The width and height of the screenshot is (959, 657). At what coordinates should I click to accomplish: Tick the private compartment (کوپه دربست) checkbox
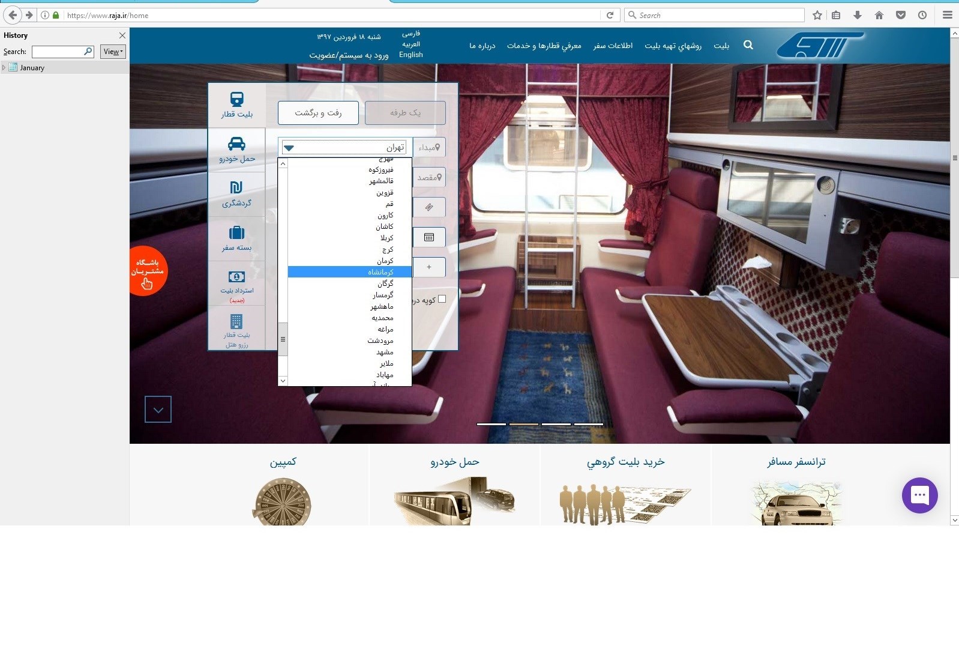[x=442, y=299]
